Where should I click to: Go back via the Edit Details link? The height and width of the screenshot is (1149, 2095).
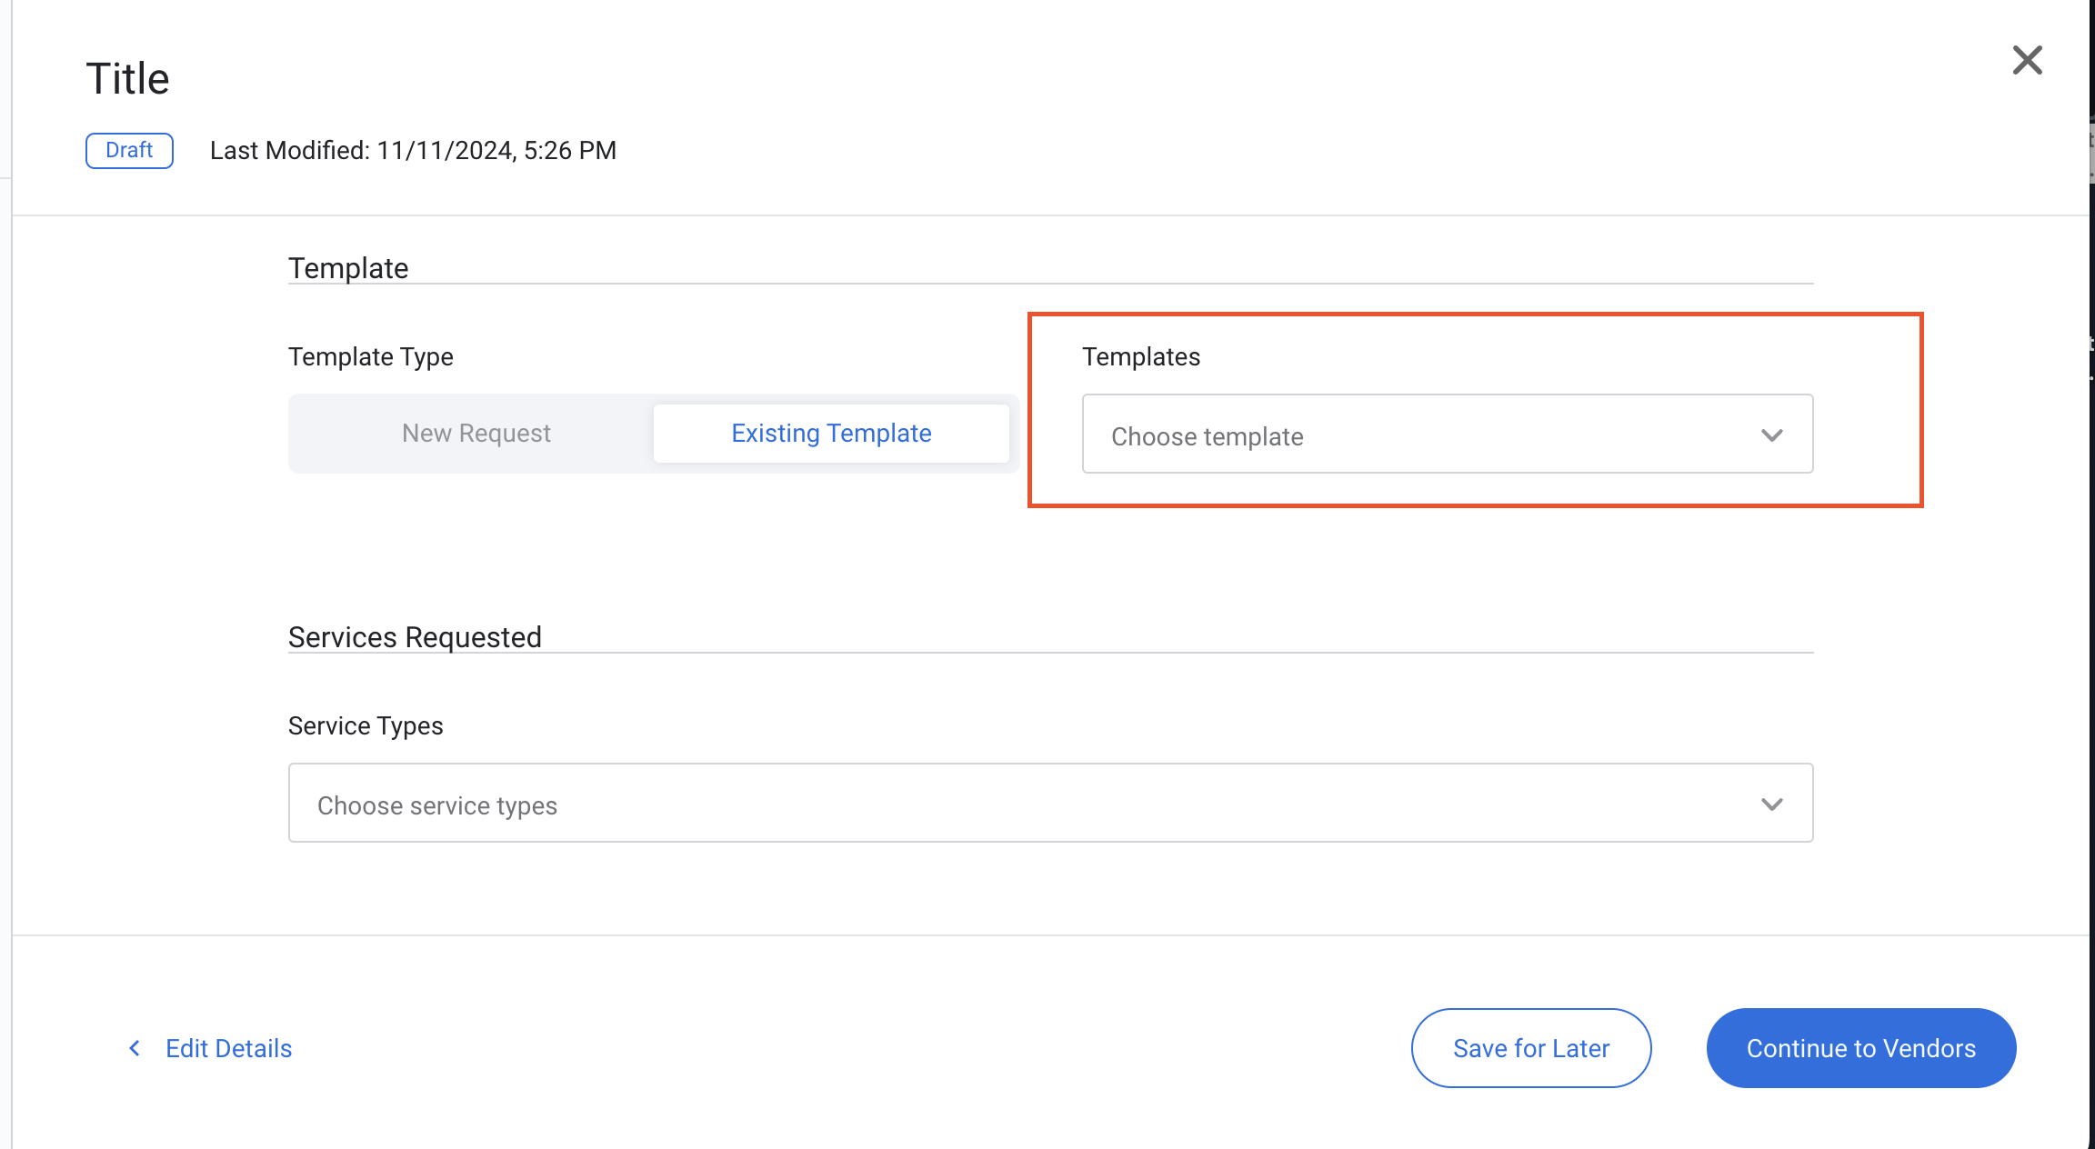tap(228, 1048)
